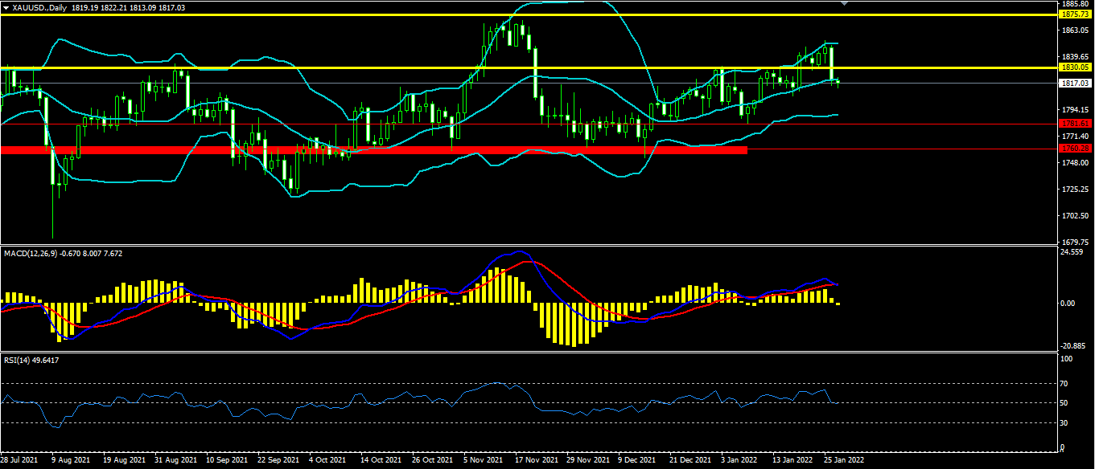Click the 28 Jul 2021 date label
This screenshot has width=1095, height=469.
tap(20, 461)
